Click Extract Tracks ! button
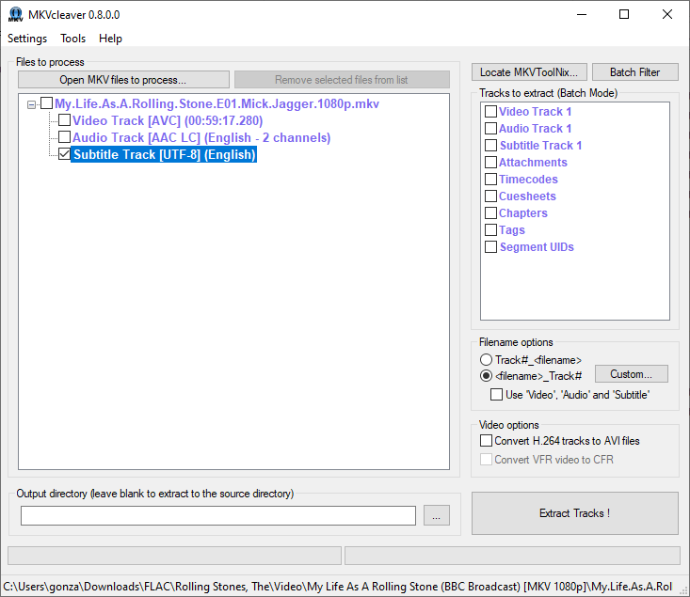 575,513
